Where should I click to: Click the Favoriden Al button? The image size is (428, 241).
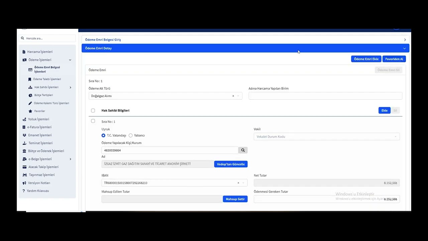click(x=394, y=59)
